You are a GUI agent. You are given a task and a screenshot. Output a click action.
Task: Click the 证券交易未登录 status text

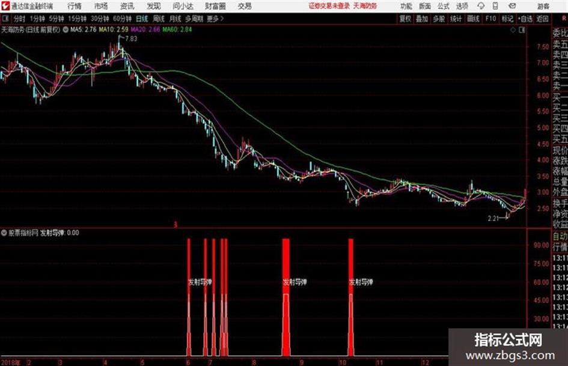click(x=329, y=6)
